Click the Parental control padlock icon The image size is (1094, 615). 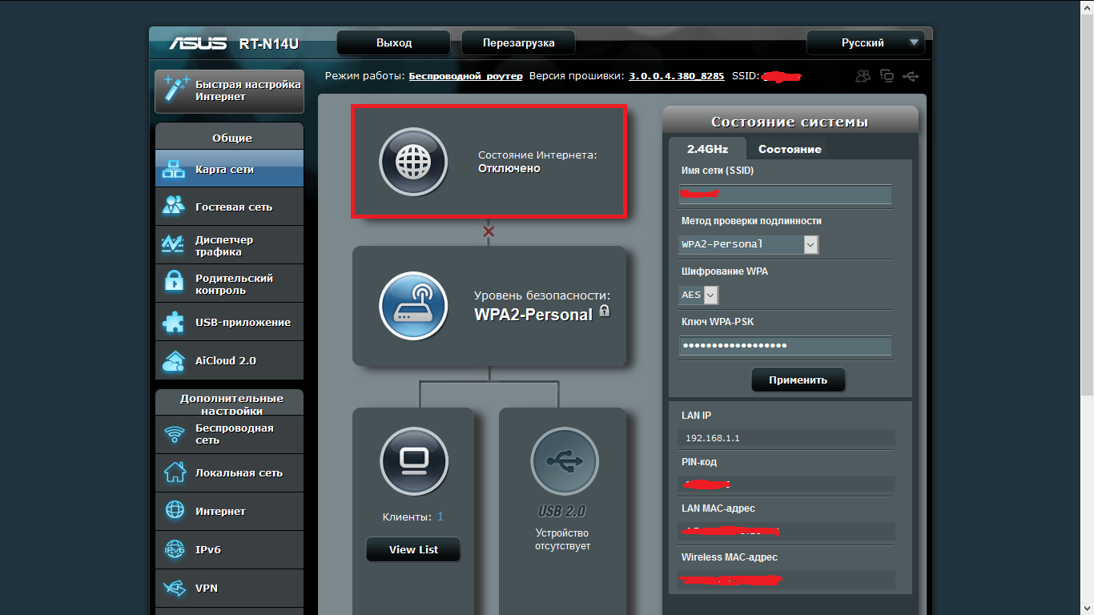tap(174, 283)
